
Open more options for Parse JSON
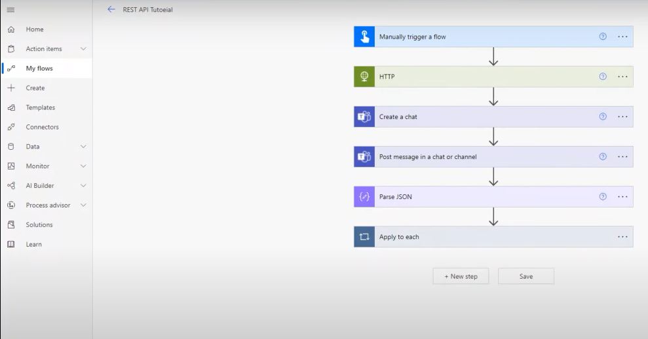[622, 196]
